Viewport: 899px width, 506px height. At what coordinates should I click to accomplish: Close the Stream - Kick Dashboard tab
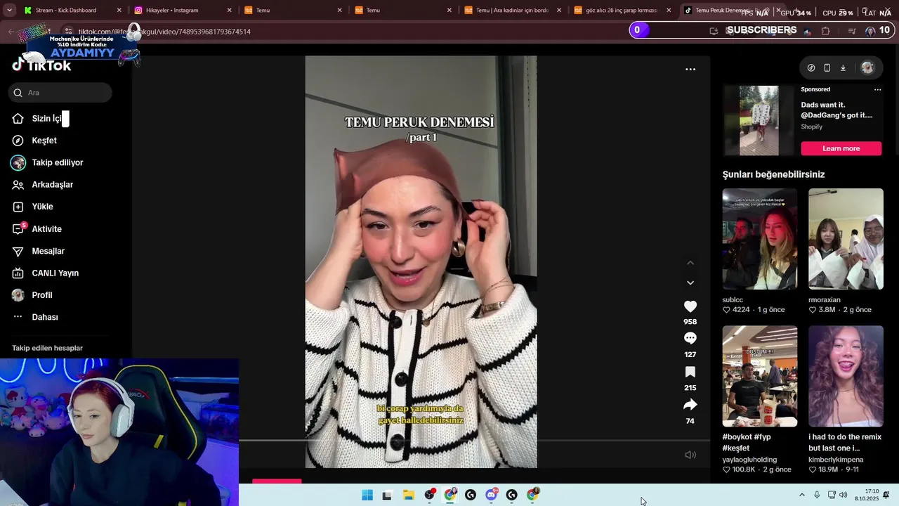(119, 11)
